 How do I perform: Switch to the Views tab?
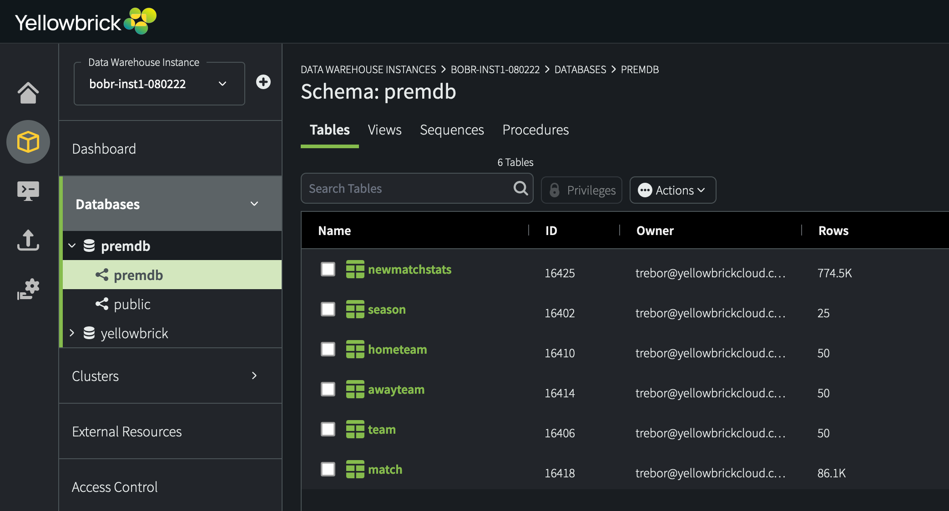(x=384, y=130)
